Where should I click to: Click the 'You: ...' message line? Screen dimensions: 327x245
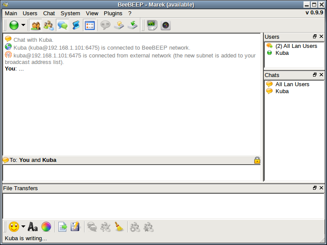(x=14, y=69)
